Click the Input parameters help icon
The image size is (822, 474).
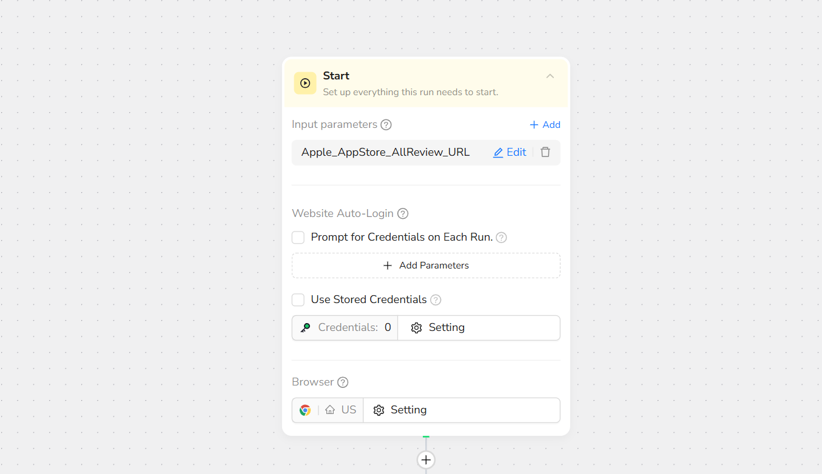386,125
